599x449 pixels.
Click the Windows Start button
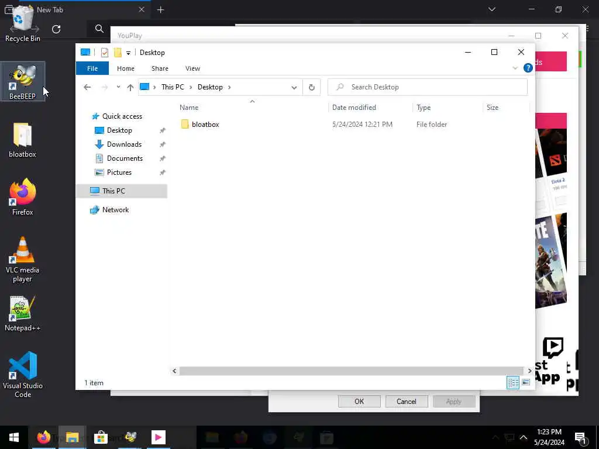click(14, 437)
